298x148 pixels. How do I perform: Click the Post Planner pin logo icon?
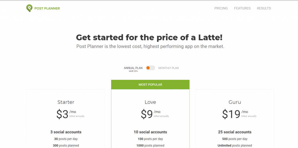[29, 8]
